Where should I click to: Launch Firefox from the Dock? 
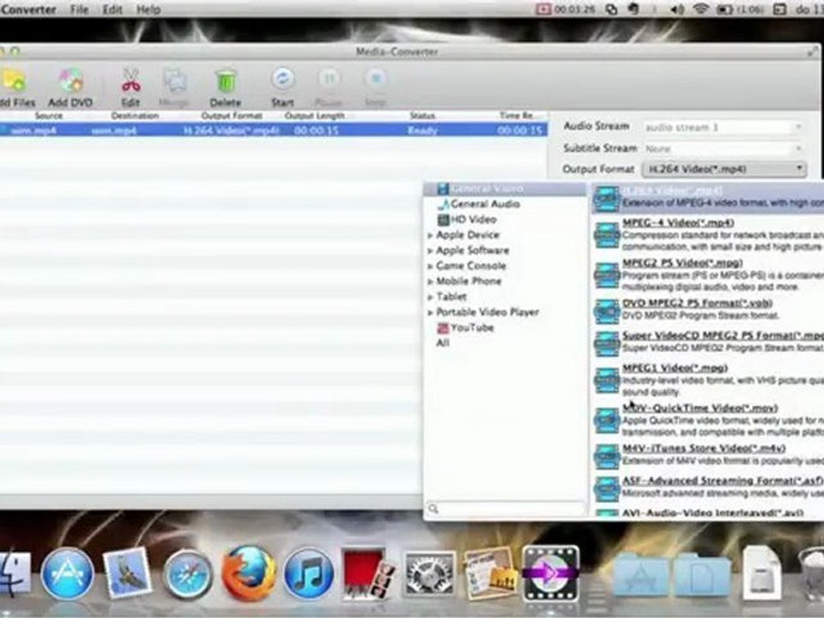249,573
